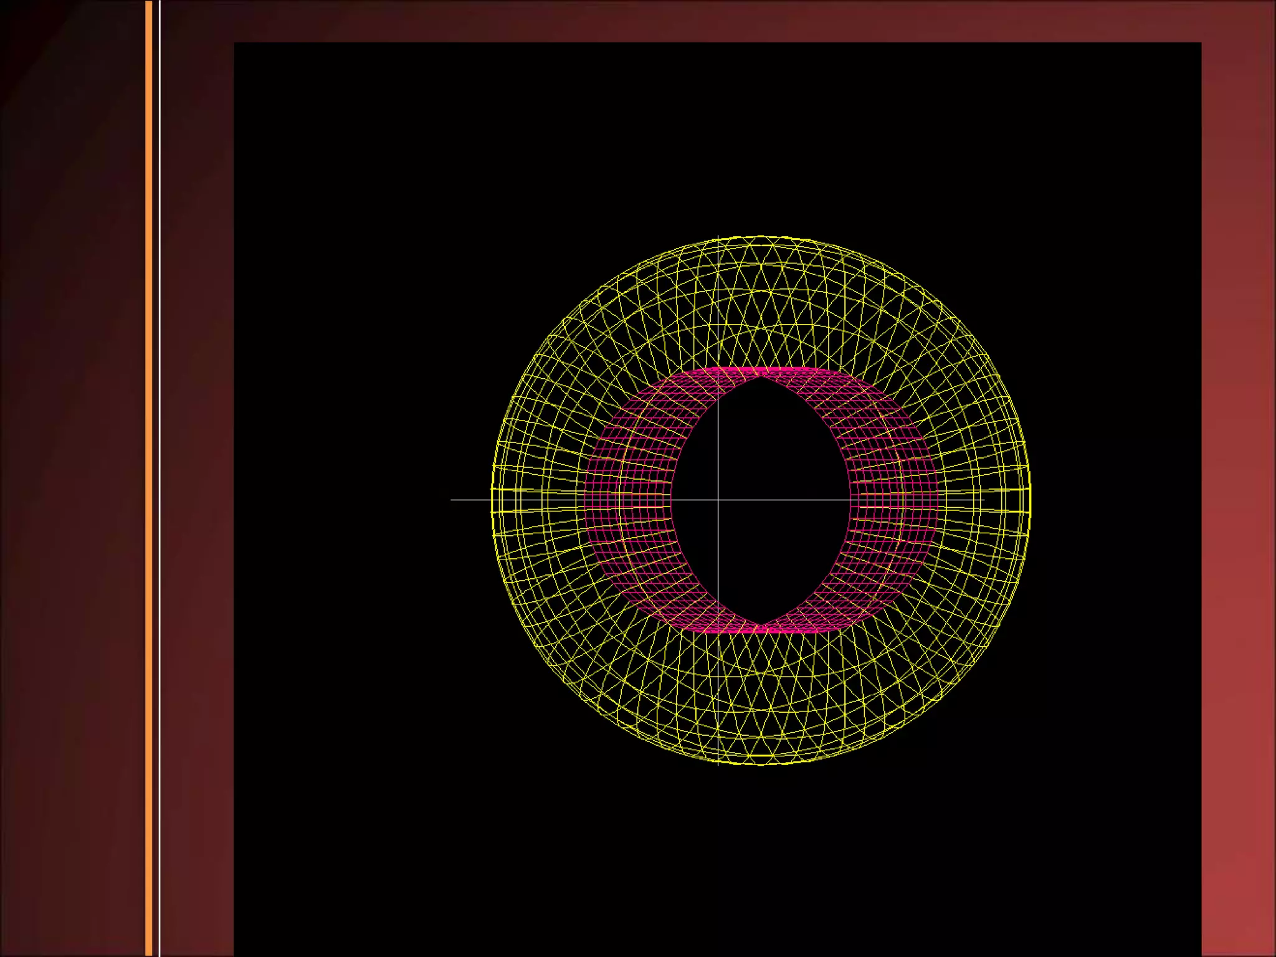Viewport: 1276px width, 957px height.
Task: Click the yellow wireframe's rightmost outer edge
Action: (1029, 498)
